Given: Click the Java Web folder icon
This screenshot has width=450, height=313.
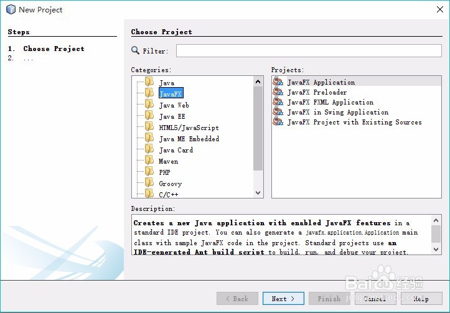Looking at the screenshot, I should [149, 105].
